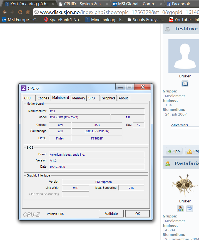
Task: Click the CPU-Z purple Z logo icon
Action: pyautogui.click(x=24, y=88)
